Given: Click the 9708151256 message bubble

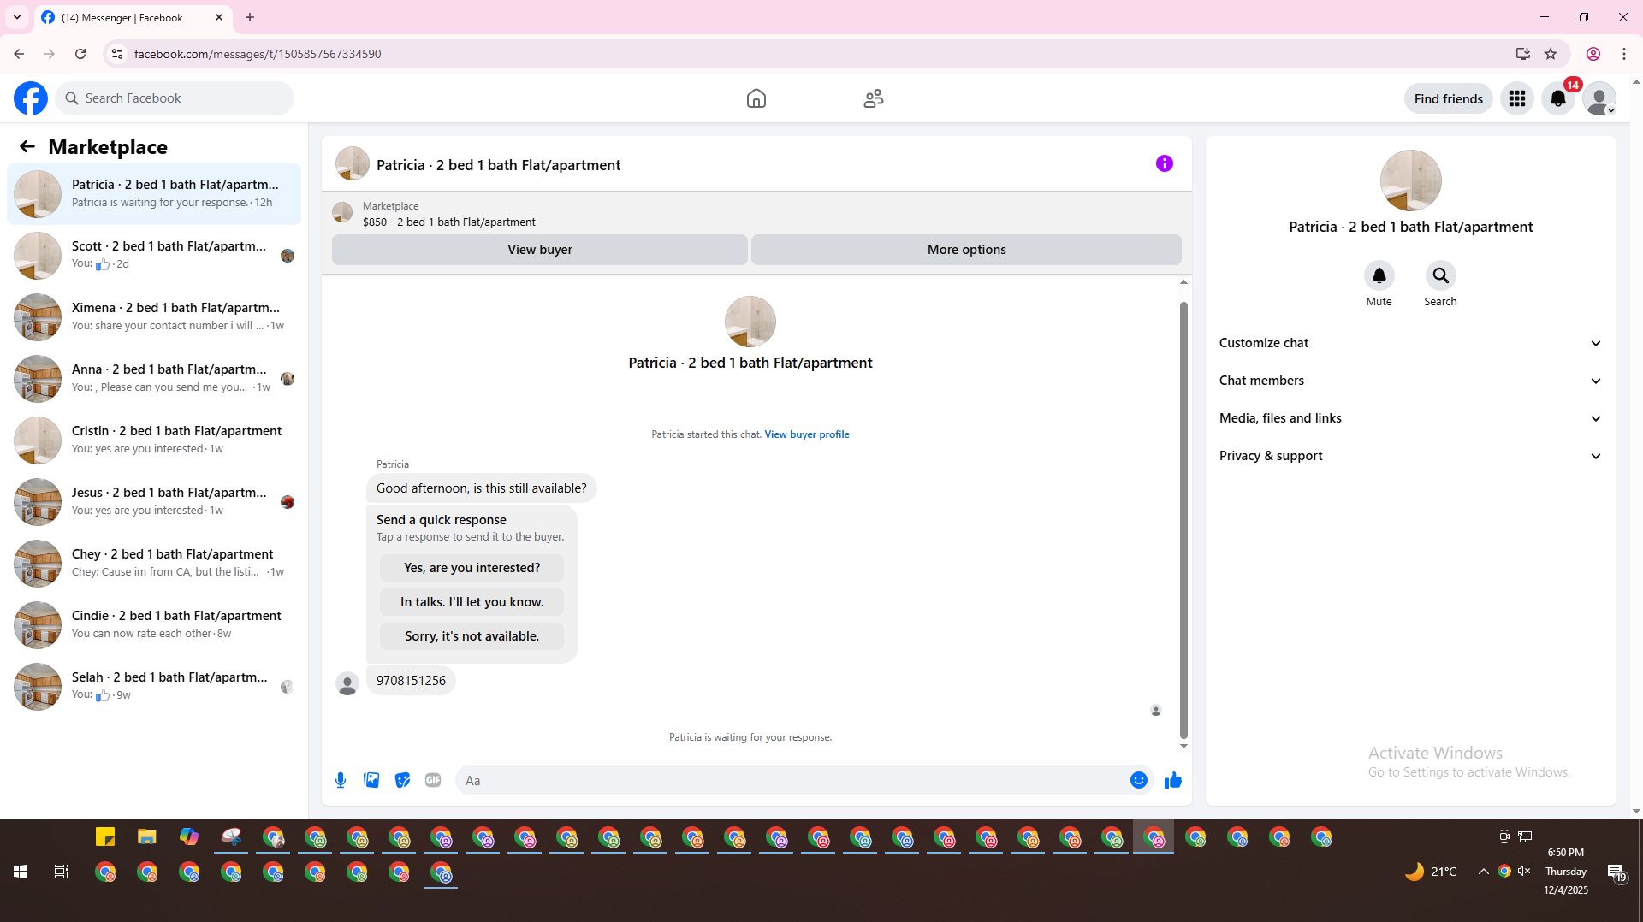Looking at the screenshot, I should pos(411,681).
